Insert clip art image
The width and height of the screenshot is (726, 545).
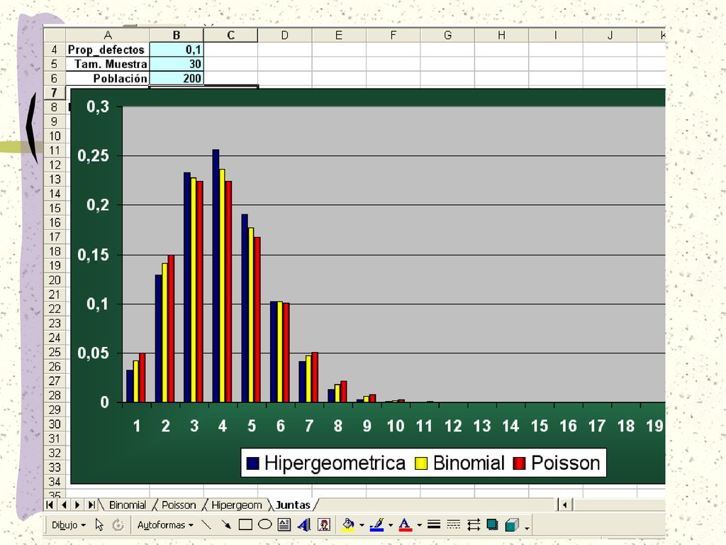[x=324, y=524]
